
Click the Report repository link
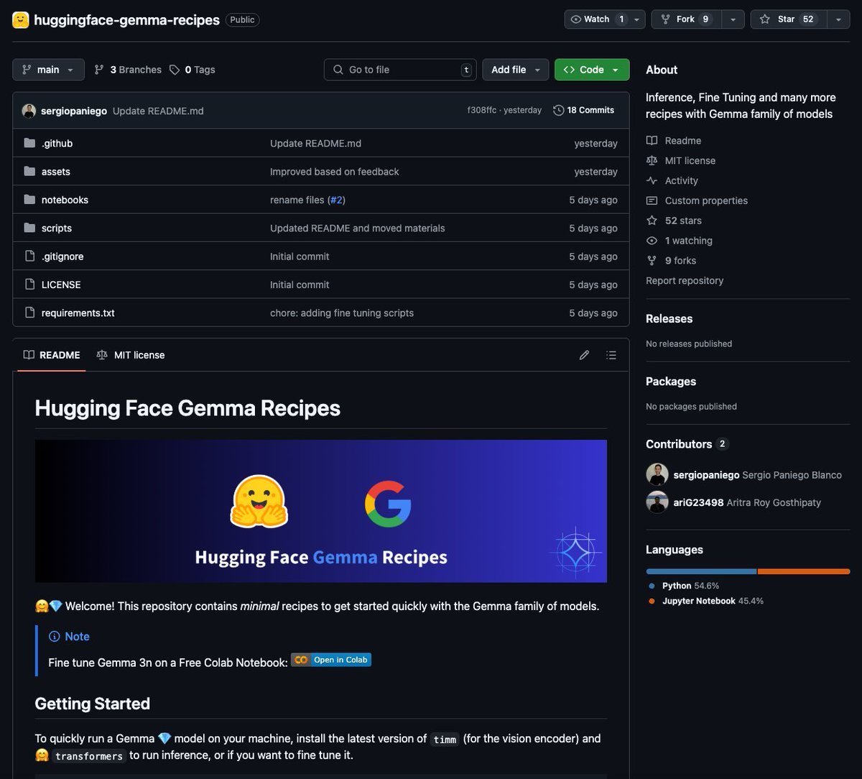pyautogui.click(x=685, y=280)
